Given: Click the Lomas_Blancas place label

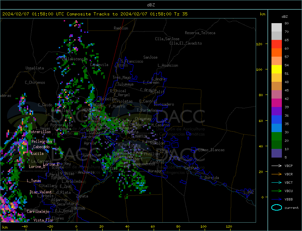Looking at the screenshot, I should (211, 150).
